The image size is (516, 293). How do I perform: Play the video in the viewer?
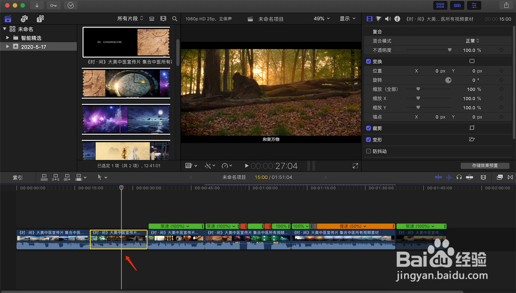point(247,166)
